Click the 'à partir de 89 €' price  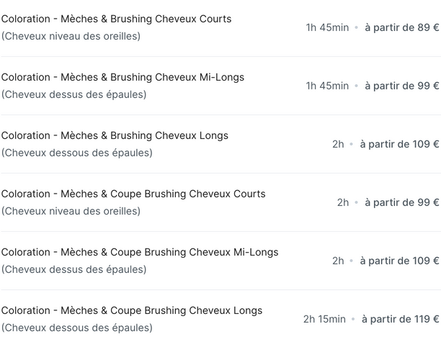402,27
